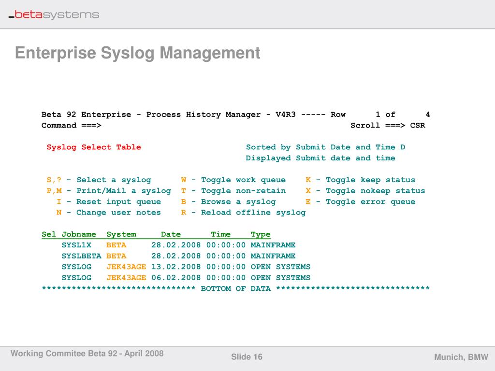
Task: Click the "B - Browse a syslog" legend entry
Action: 228,201
